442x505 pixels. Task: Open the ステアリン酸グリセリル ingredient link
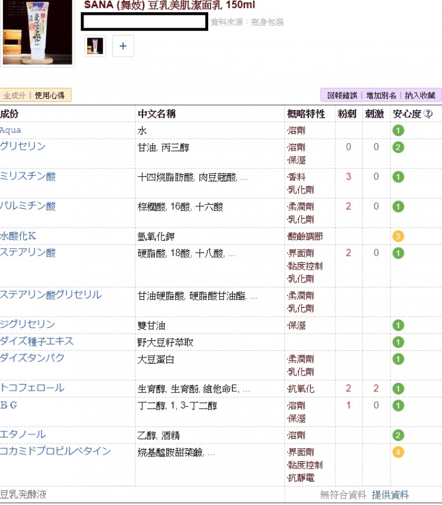[x=51, y=295]
